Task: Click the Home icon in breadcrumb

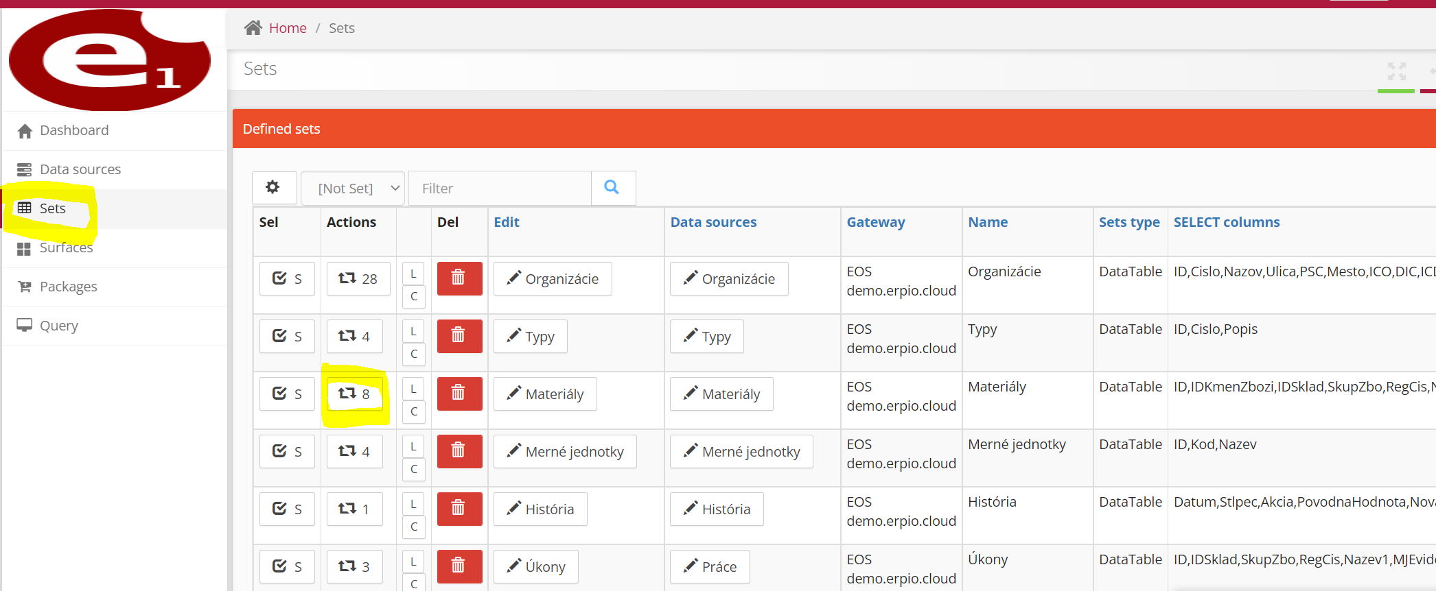Action: coord(253,28)
